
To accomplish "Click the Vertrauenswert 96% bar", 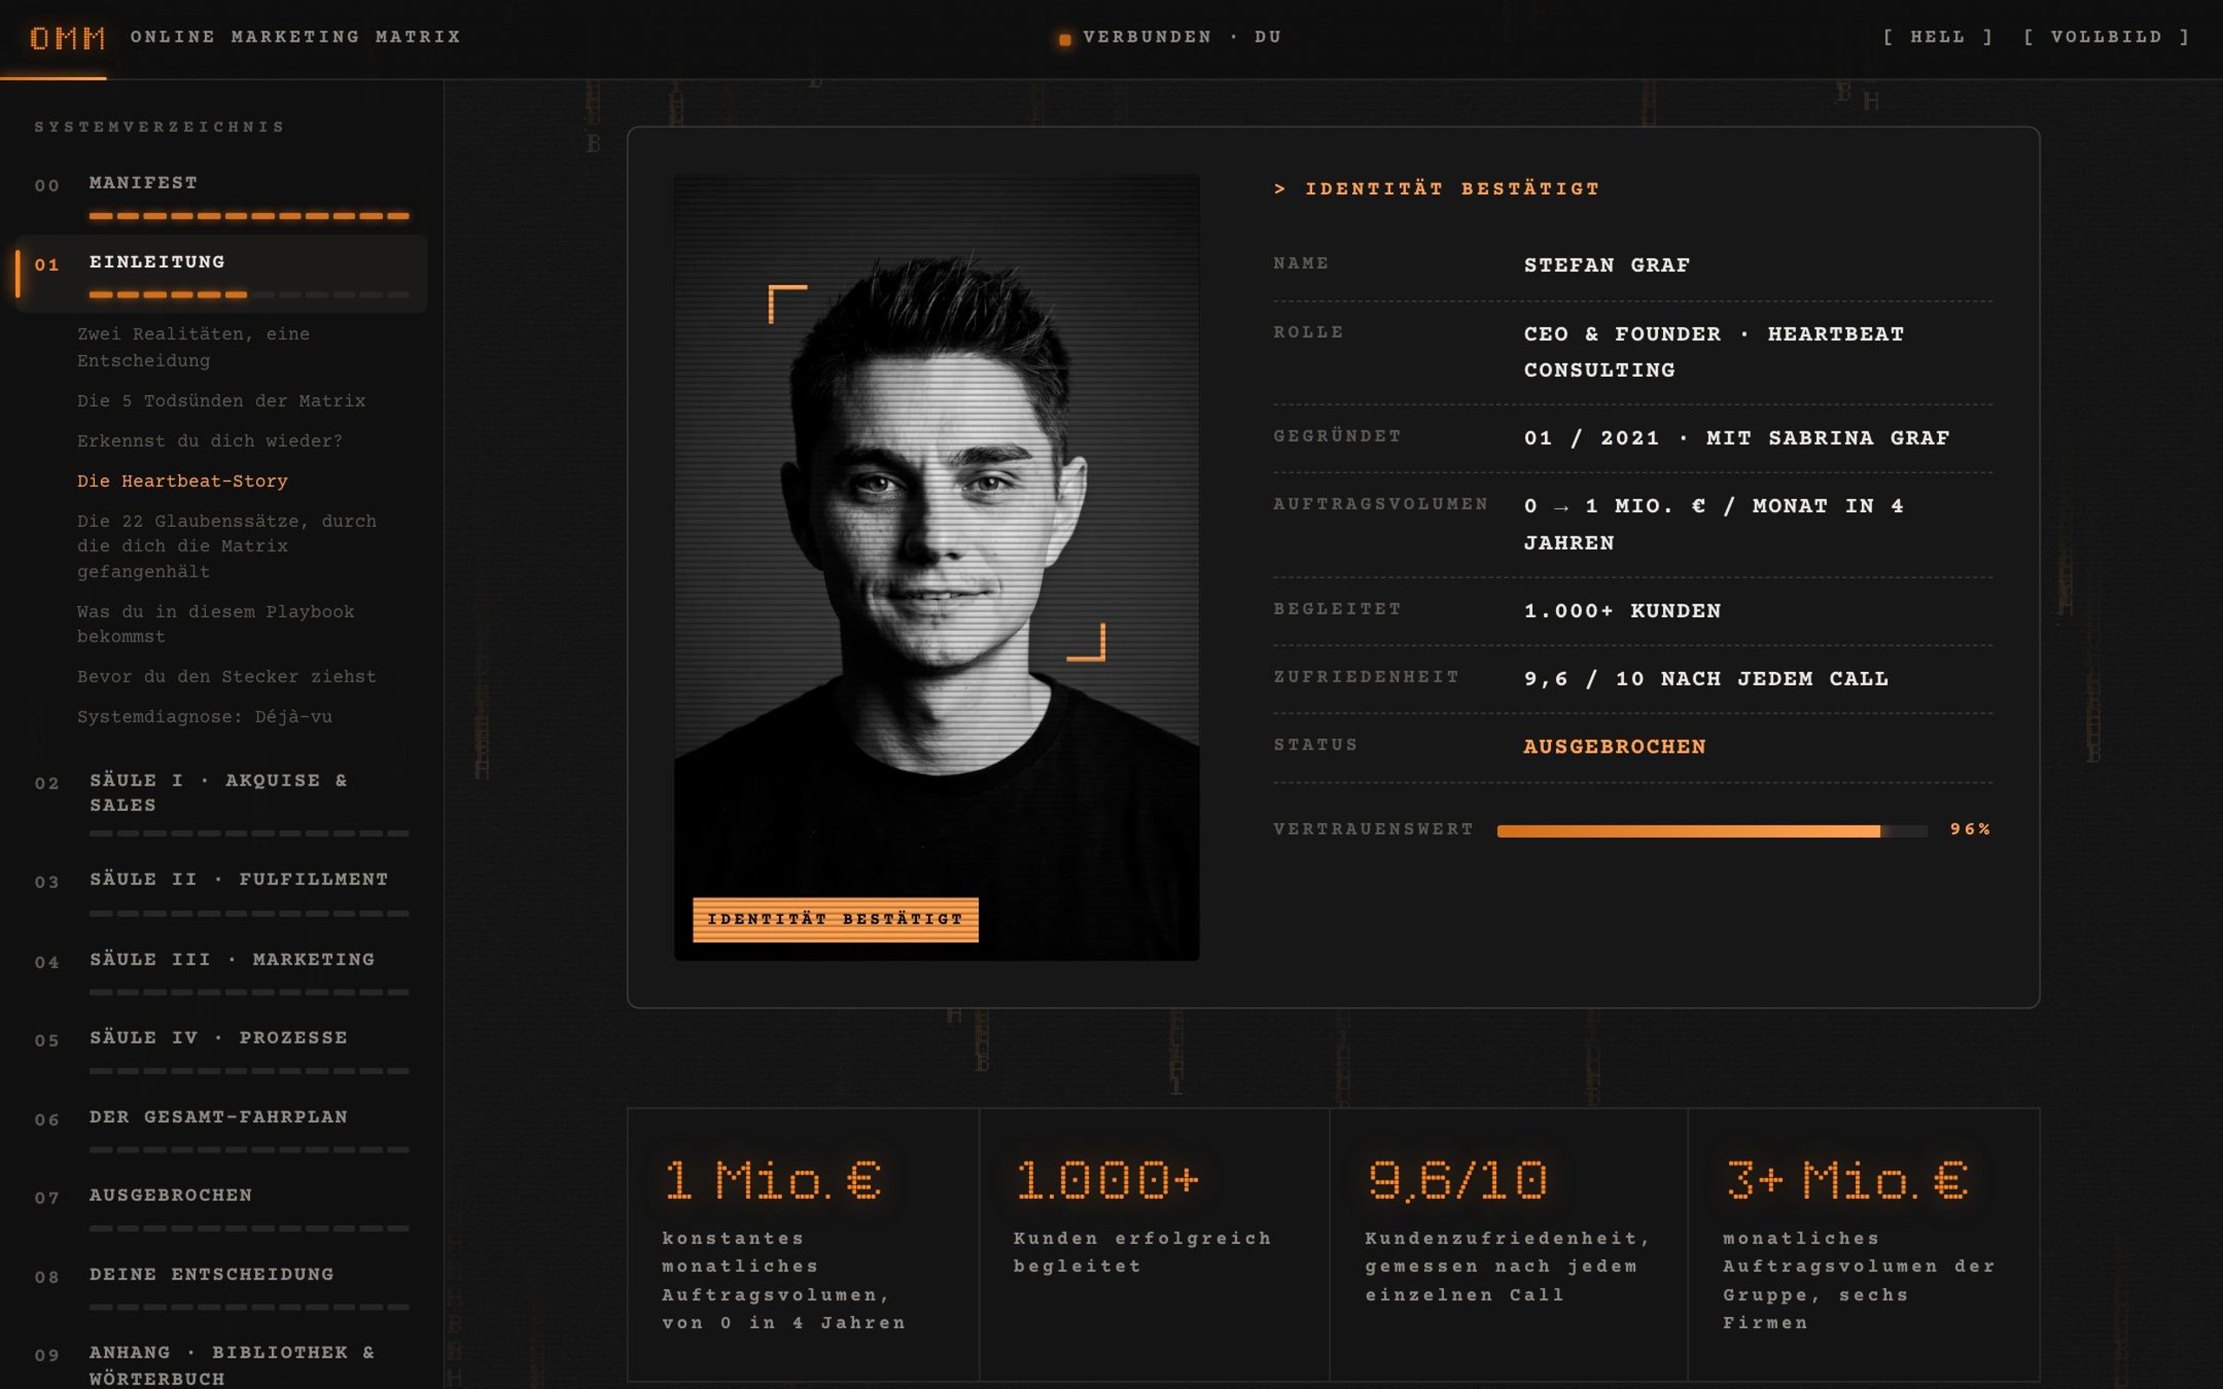I will click(x=1712, y=832).
